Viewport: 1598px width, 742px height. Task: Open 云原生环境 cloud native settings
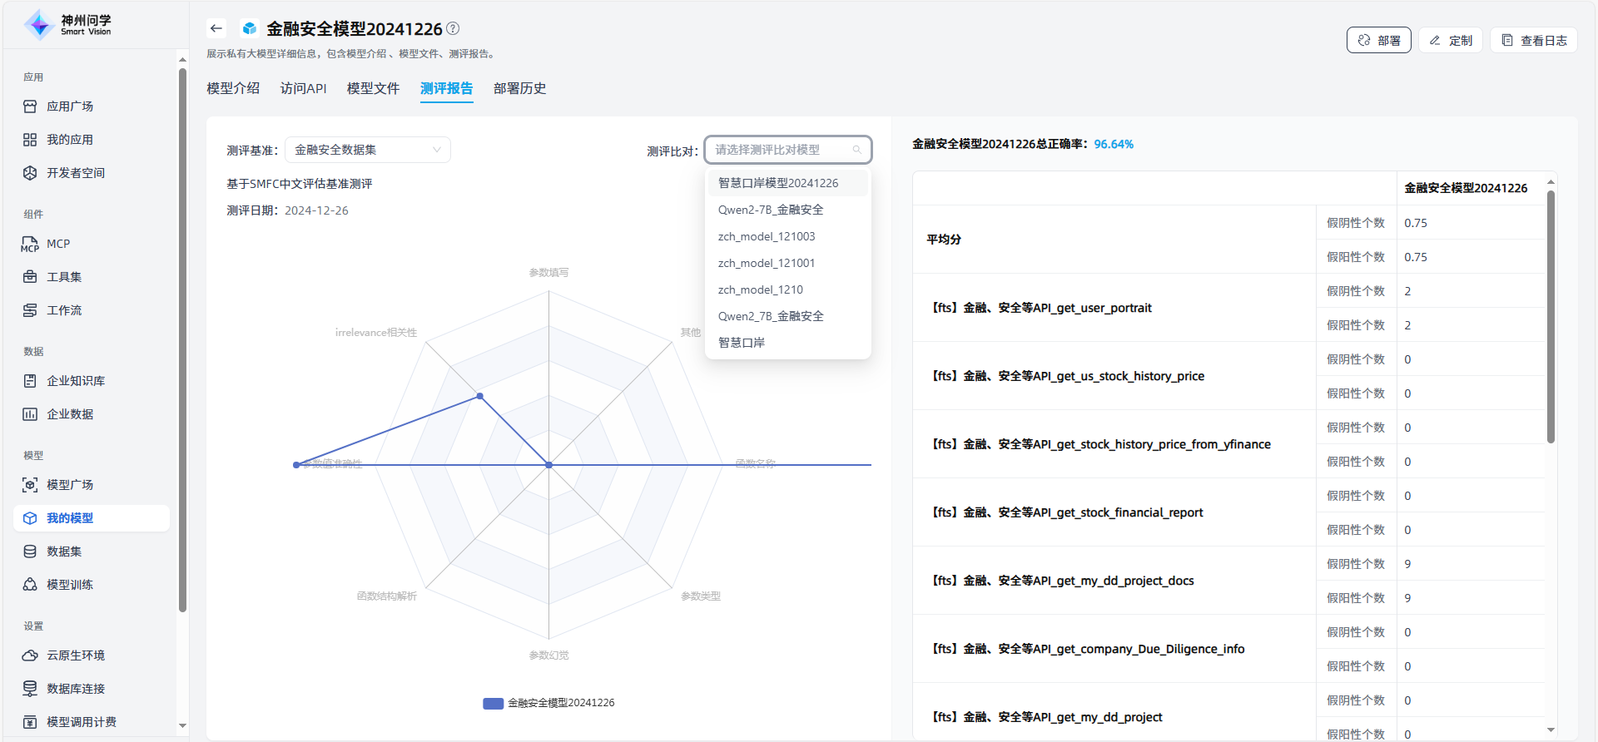coord(75,655)
